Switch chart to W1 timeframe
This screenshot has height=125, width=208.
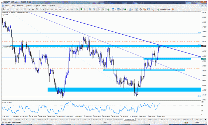(x=68, y=9)
